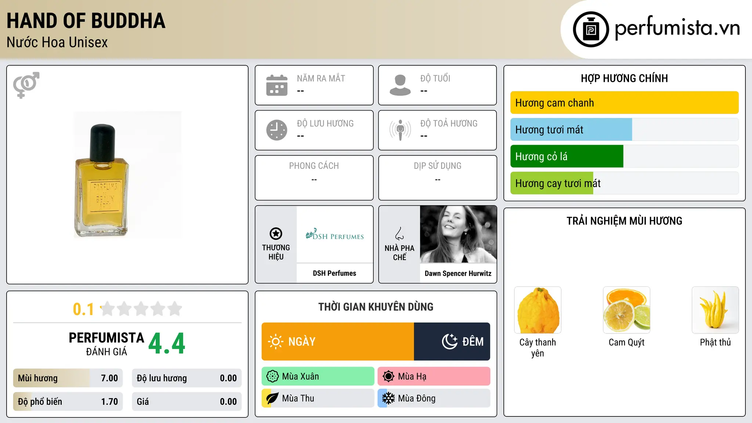752x423 pixels.
Task: Click the moon icon in the Đêm bar
Action: 450,341
